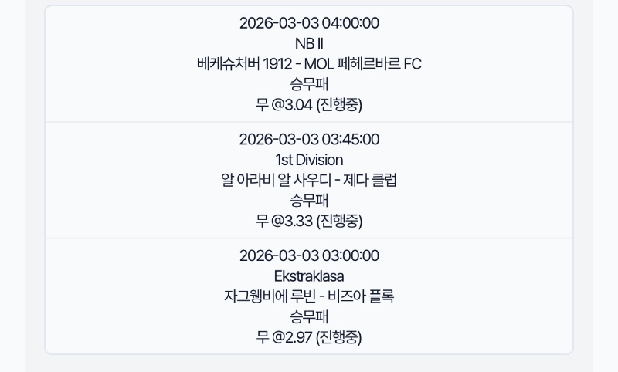Click the 2026-03-03 03:00:00 timestamp
The width and height of the screenshot is (618, 372).
click(x=309, y=256)
